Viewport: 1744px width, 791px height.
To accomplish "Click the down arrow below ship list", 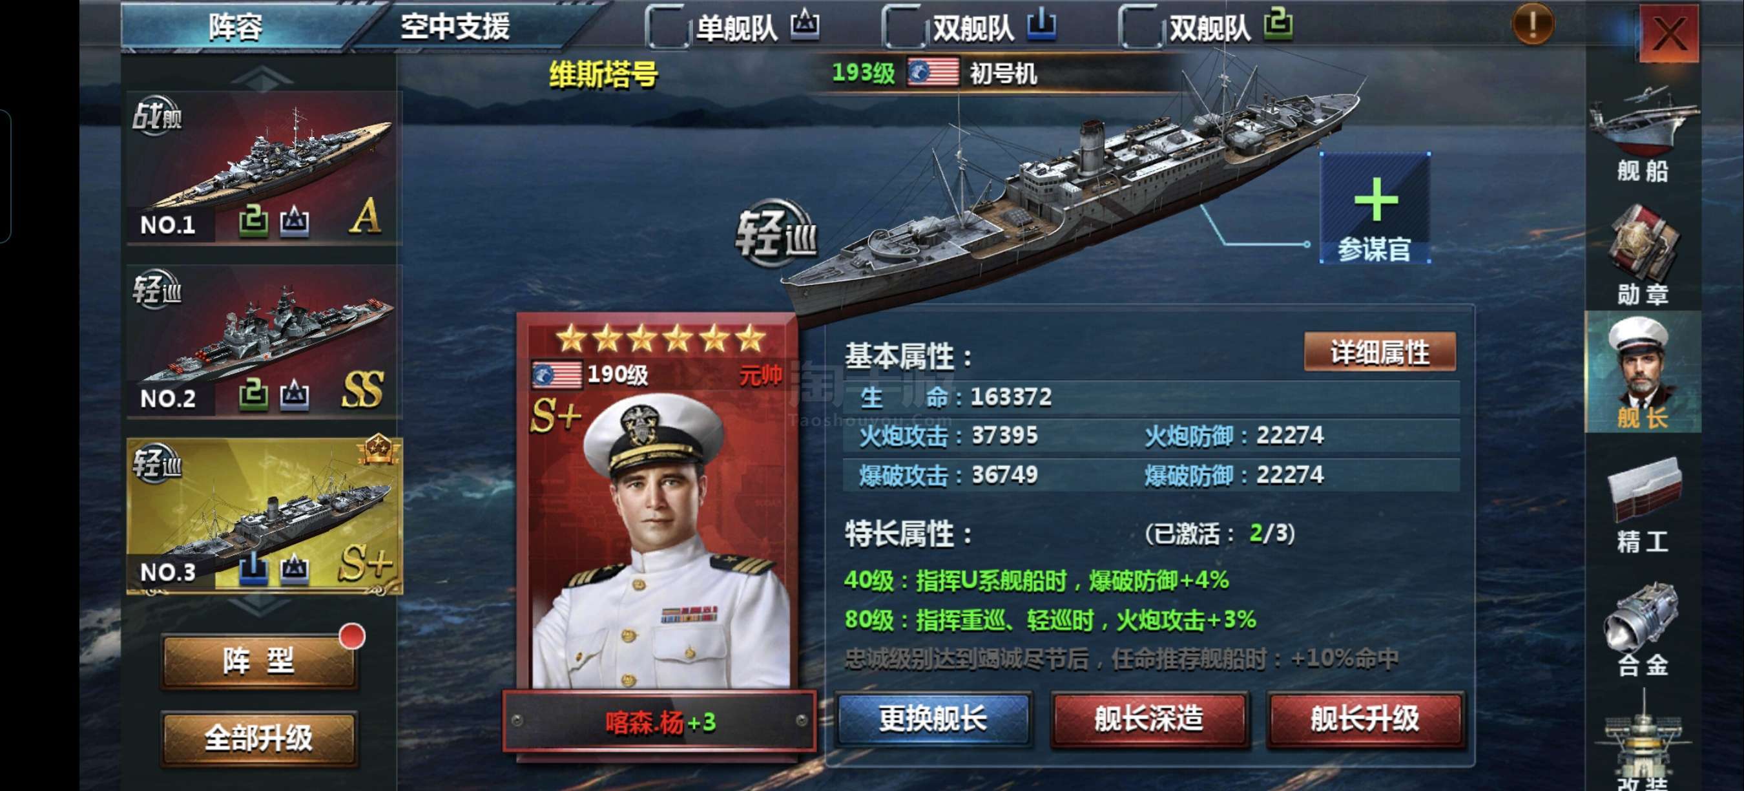I will coord(261,606).
